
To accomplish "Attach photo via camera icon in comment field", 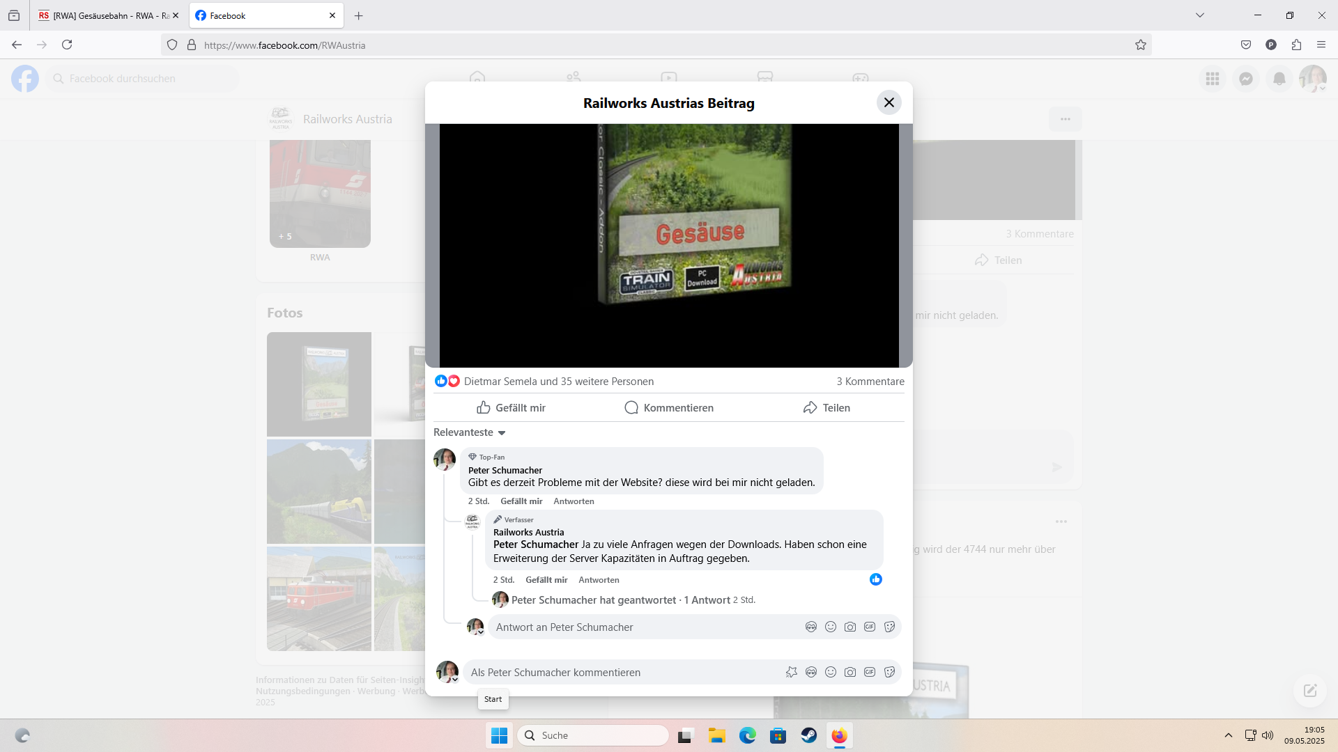I will [850, 672].
